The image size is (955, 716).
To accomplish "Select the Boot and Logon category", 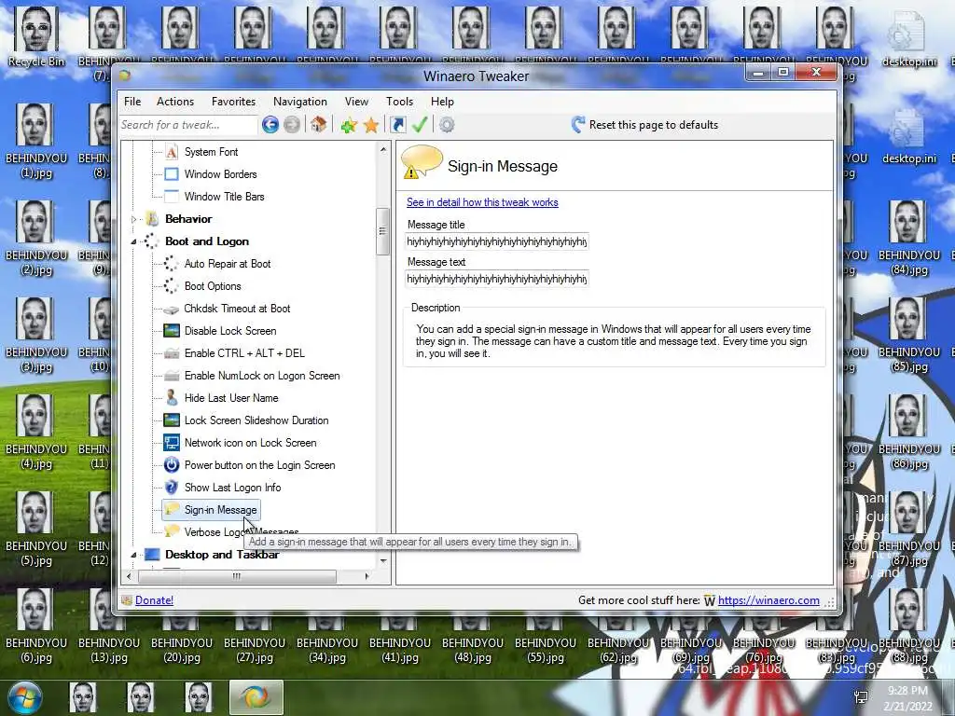I will point(206,241).
